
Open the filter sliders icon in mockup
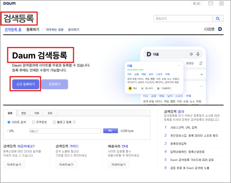pos(201,63)
